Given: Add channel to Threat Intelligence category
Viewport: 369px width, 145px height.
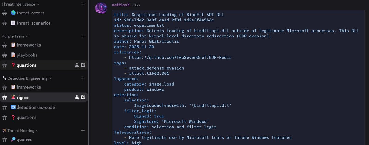Looking at the screenshot, I should [x=83, y=4].
